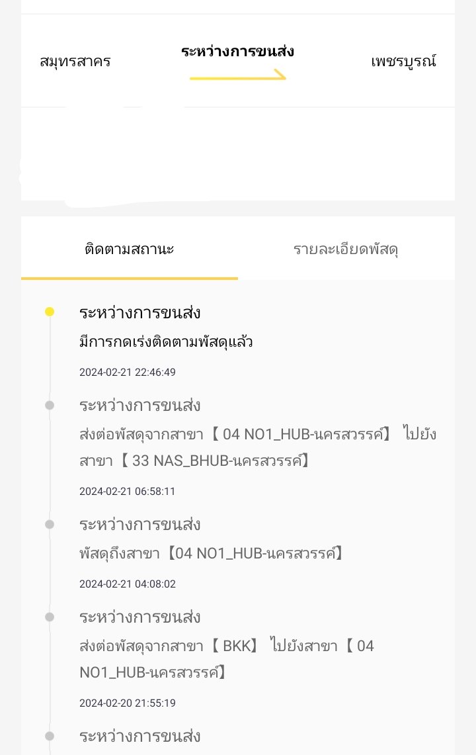
Task: Tap the timestamp 2024-02-20 21:55:19
Action: click(128, 703)
